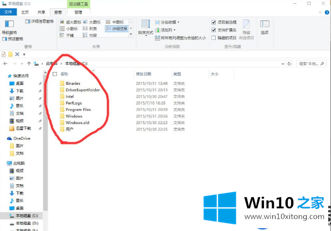331x231 pixels.
Task: Collapse the ribbon with the chevron
Action: click(320, 12)
